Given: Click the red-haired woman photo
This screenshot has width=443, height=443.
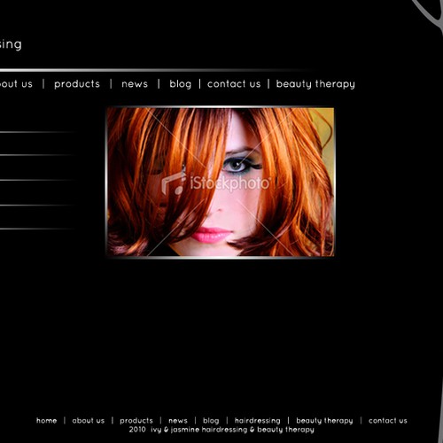Looking at the screenshot, I should [x=221, y=182].
